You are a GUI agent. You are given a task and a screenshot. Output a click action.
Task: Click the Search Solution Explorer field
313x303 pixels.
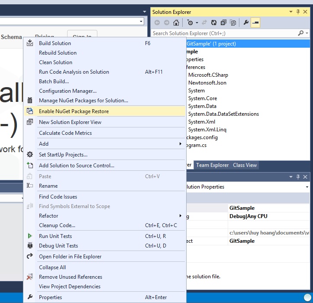click(x=223, y=33)
